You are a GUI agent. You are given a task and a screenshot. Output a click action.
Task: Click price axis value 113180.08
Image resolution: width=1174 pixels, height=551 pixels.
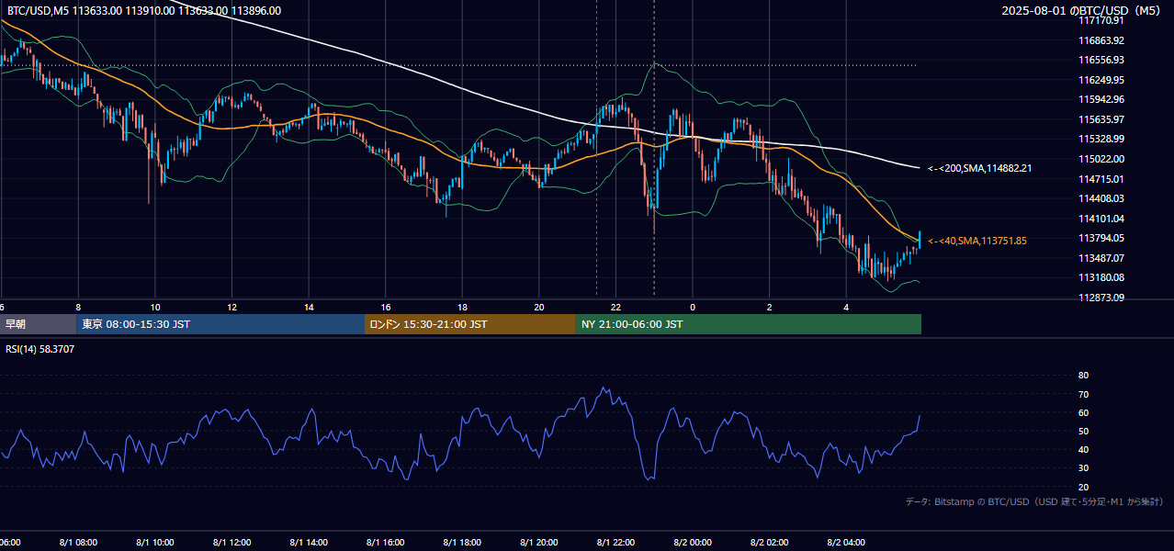[x=1101, y=277]
